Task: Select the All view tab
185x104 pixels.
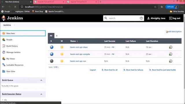Action: (51, 36)
